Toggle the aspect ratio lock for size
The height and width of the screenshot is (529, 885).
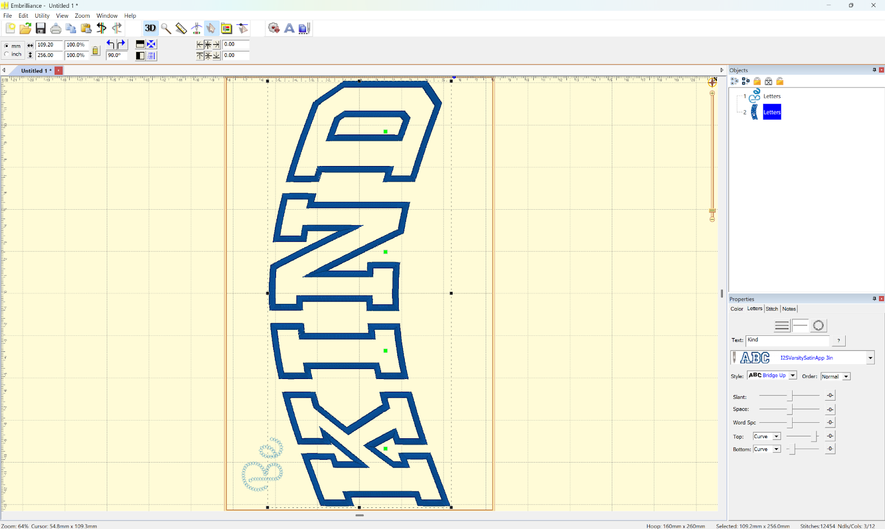[95, 51]
